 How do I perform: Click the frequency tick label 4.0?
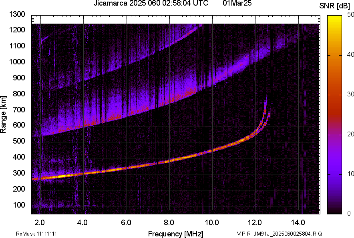pos(82,223)
